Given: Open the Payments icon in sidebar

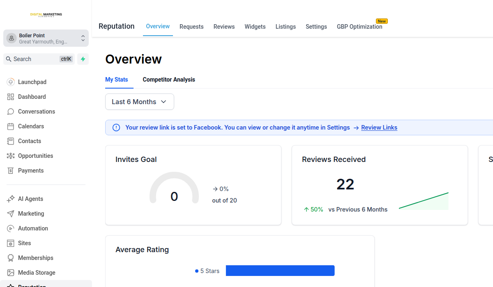Looking at the screenshot, I should pos(11,170).
